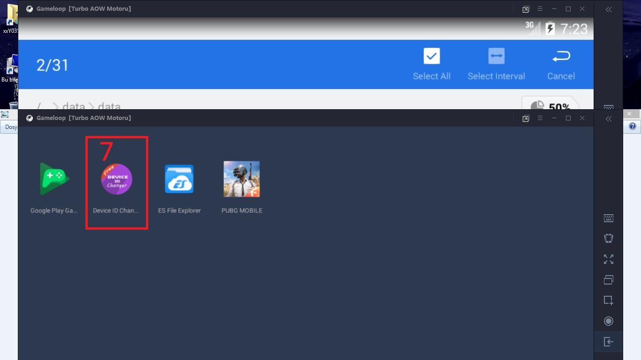Start screen recording from sidebar

(x=609, y=321)
